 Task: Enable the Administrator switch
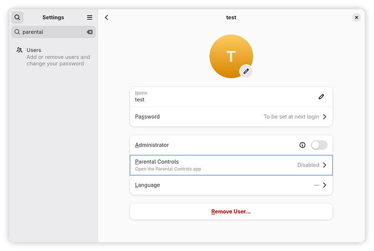click(319, 145)
